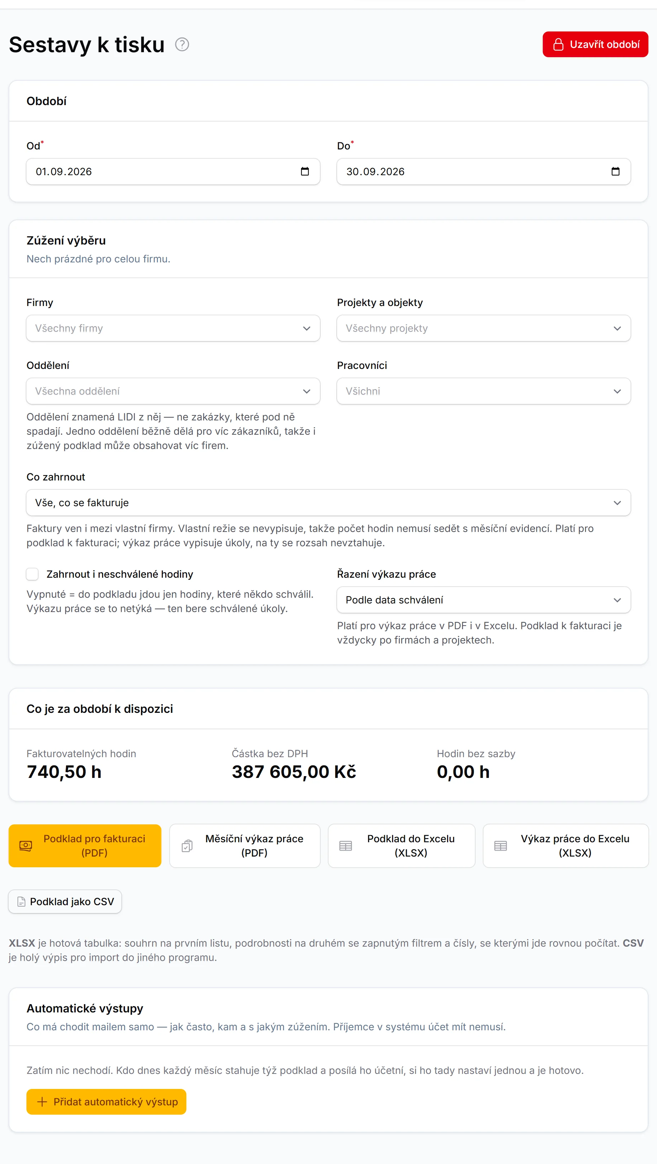Image resolution: width=657 pixels, height=1164 pixels.
Task: Click the Období section heading
Action: click(x=46, y=101)
